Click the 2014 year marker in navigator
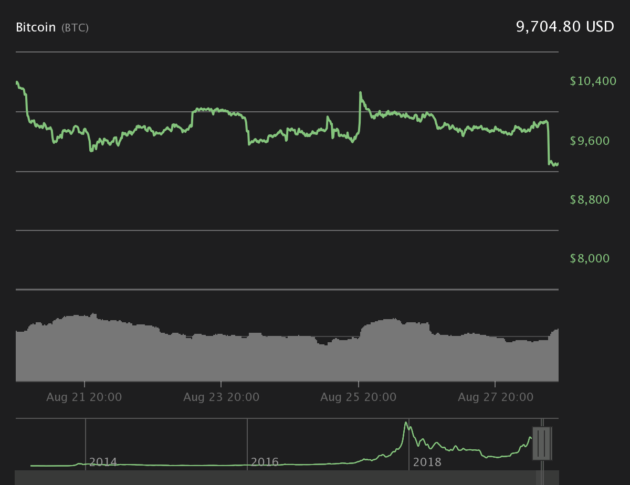The height and width of the screenshot is (485, 630). pos(103,462)
